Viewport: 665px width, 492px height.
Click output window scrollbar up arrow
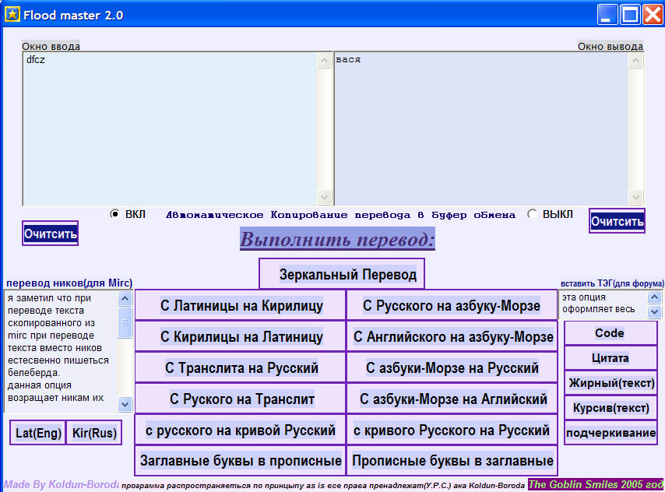pos(635,61)
